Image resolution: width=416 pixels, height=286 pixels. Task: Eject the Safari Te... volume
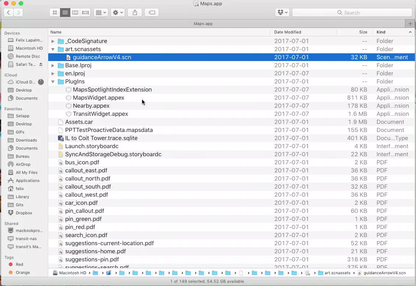[x=40, y=64]
